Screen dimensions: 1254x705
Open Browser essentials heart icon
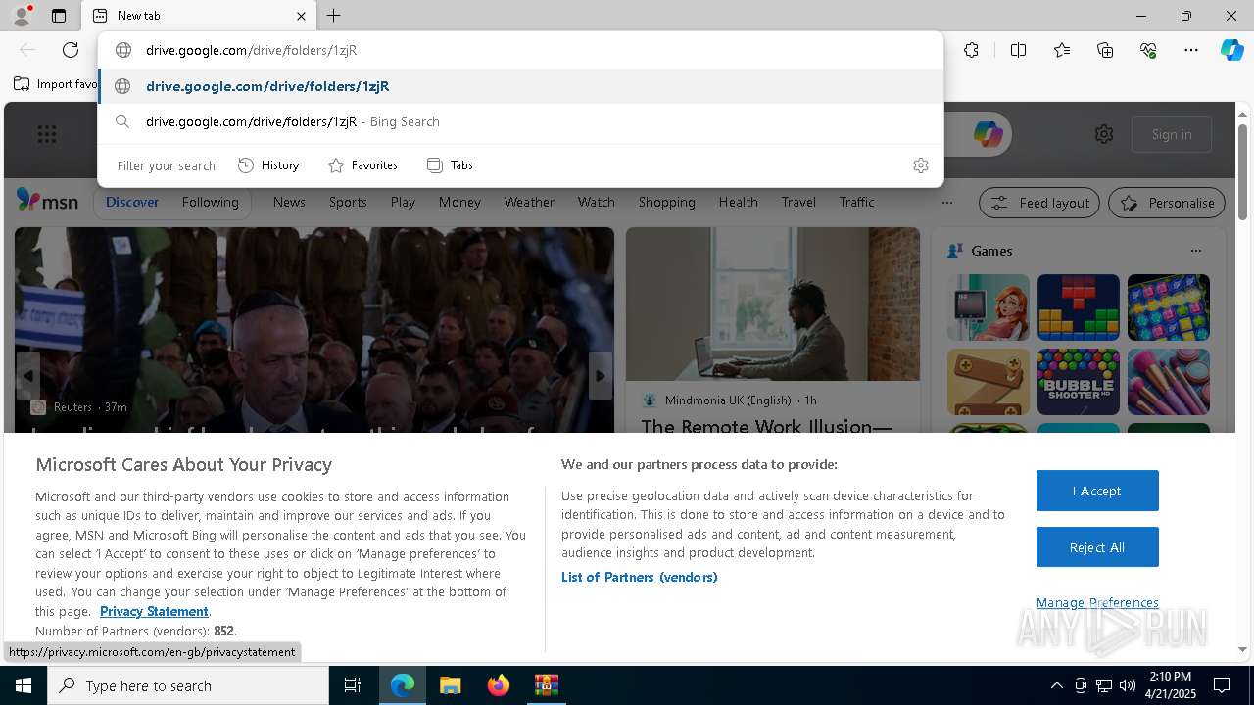[1148, 50]
